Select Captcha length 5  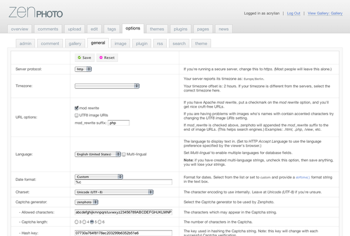[x=92, y=222]
